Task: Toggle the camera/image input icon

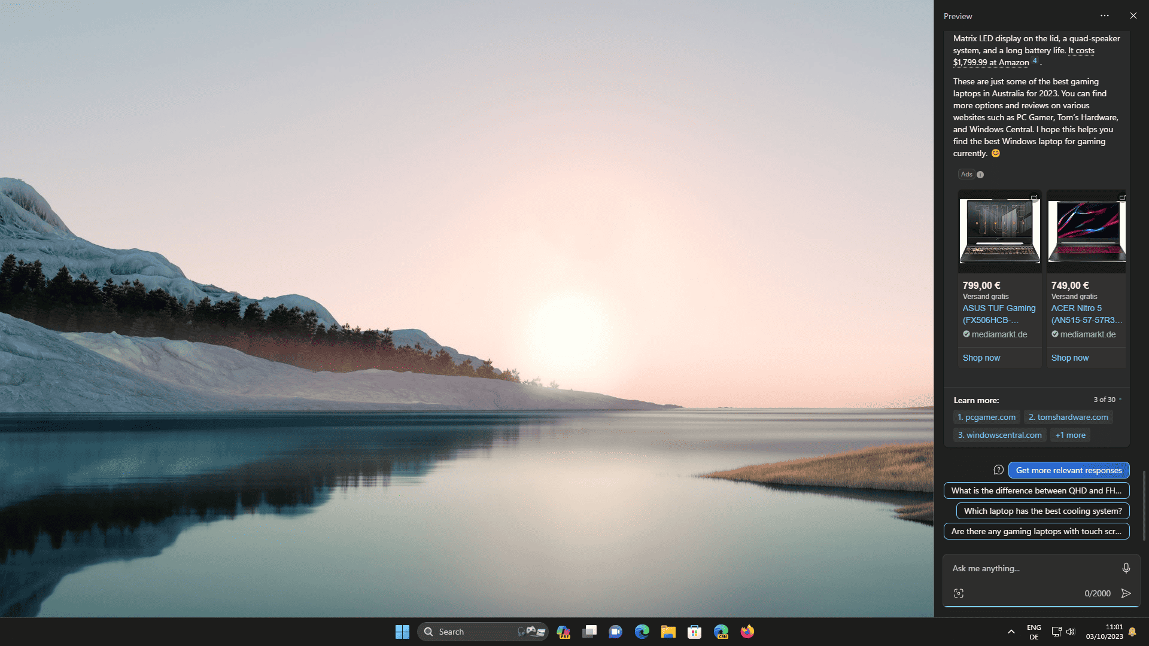Action: 959,593
